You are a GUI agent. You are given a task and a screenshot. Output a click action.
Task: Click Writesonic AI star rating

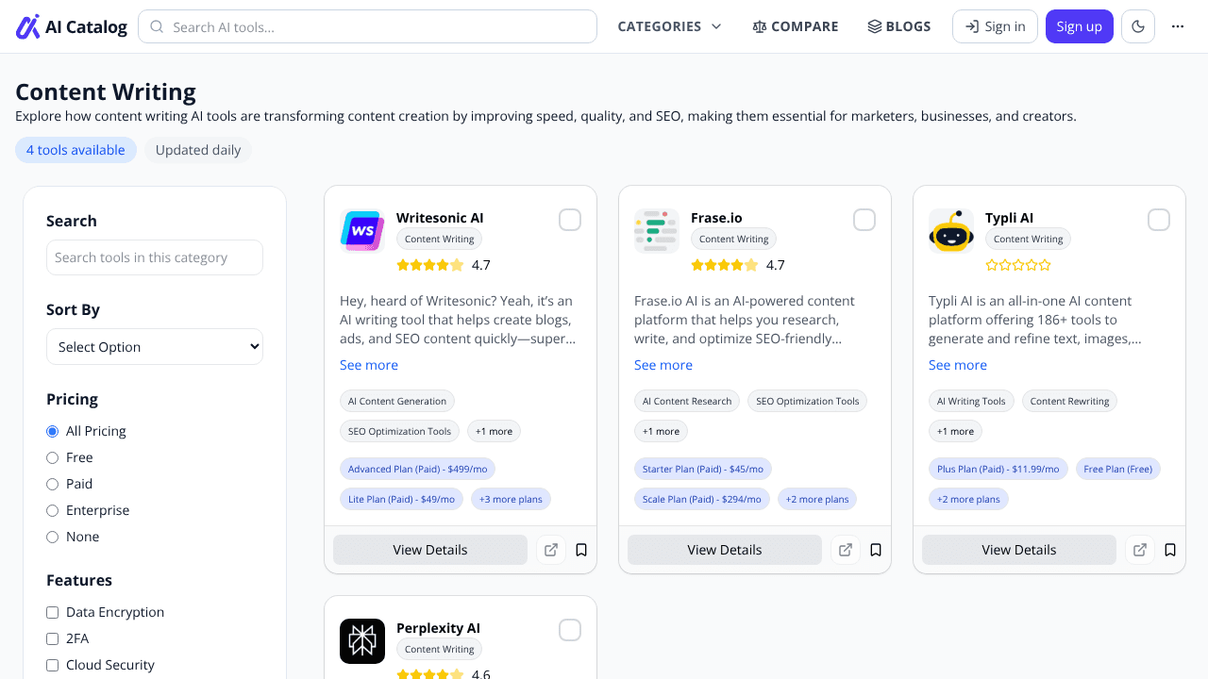coord(430,265)
